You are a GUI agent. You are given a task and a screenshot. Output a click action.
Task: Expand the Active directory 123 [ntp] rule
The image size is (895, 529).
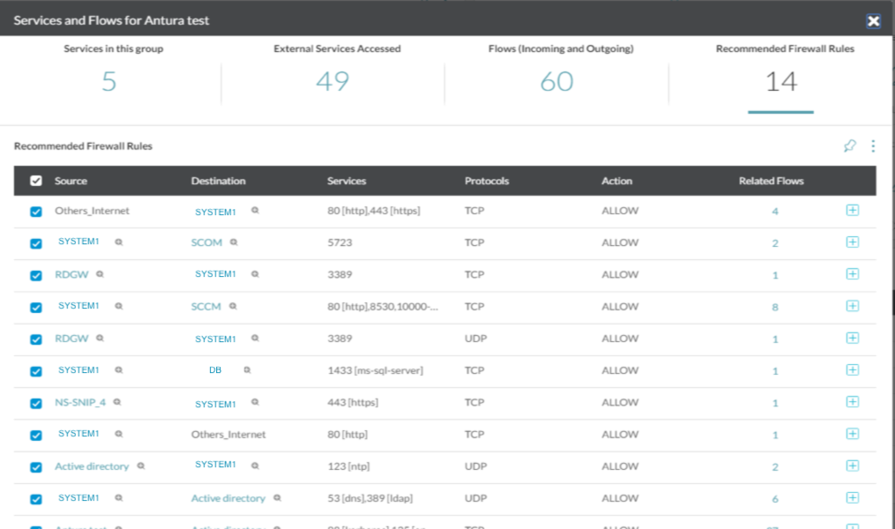(853, 466)
